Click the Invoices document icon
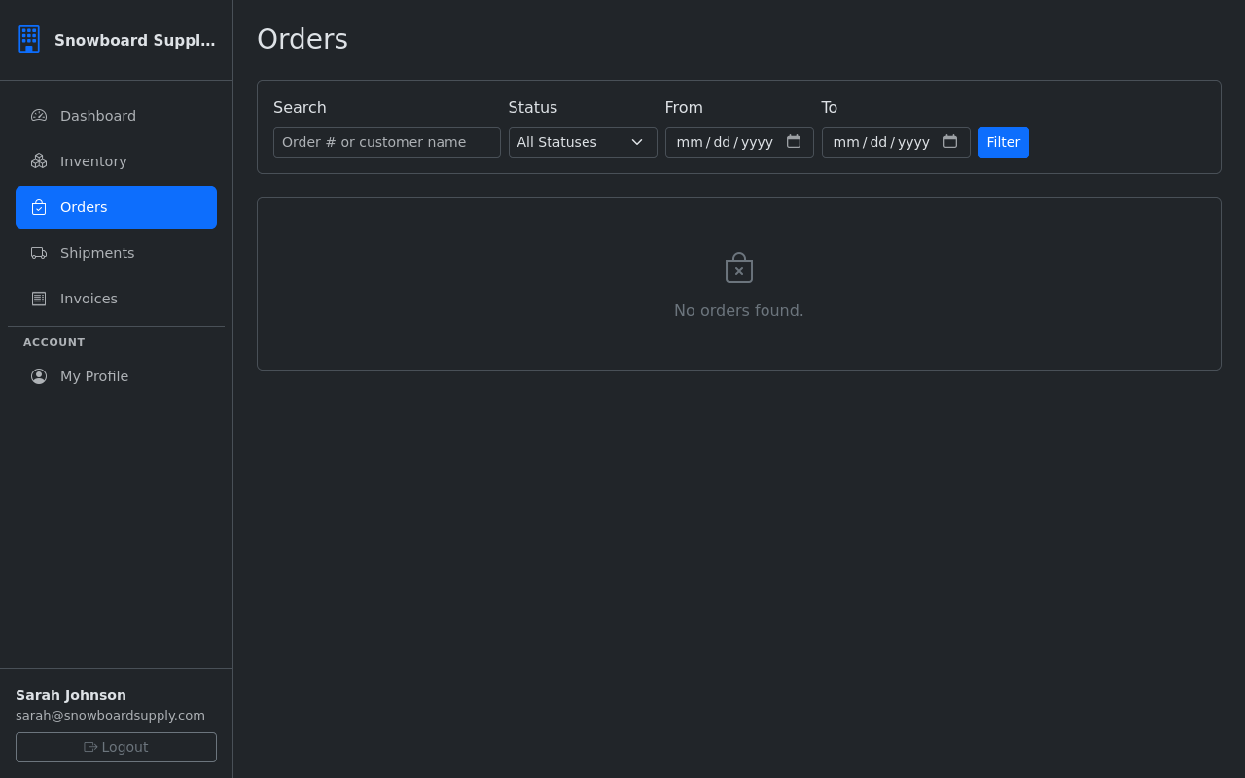This screenshot has width=1245, height=778. [38, 298]
